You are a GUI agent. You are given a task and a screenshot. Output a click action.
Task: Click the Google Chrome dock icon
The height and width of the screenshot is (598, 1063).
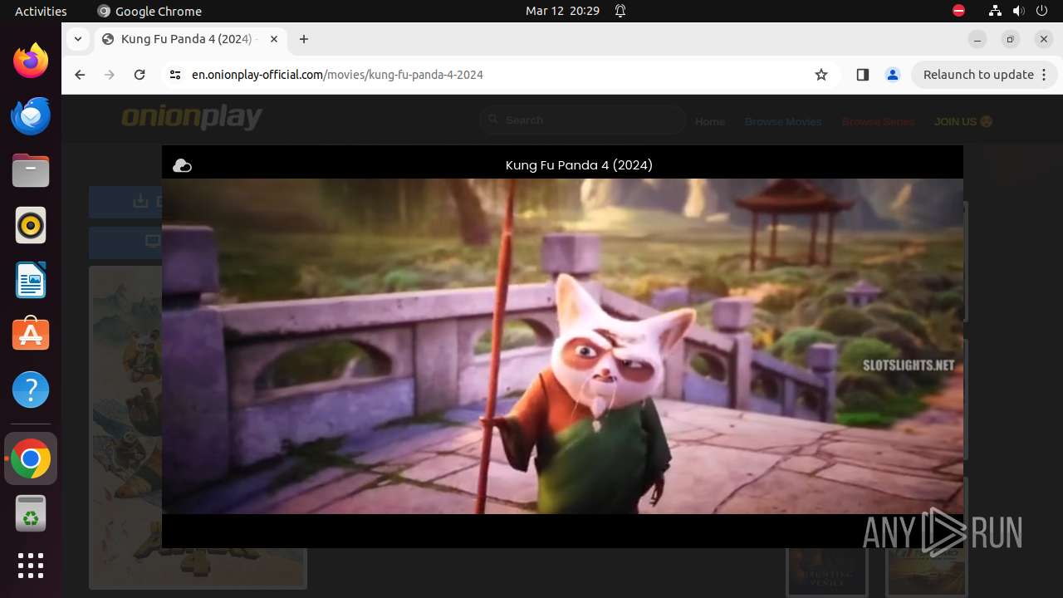point(31,459)
